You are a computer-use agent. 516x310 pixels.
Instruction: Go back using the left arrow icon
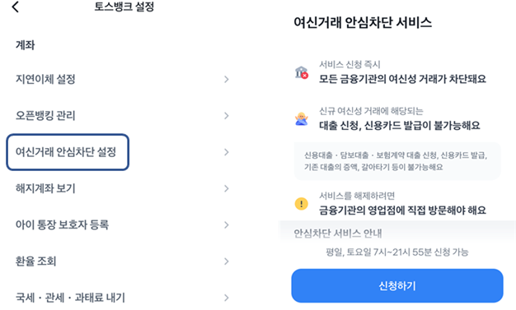[x=15, y=7]
